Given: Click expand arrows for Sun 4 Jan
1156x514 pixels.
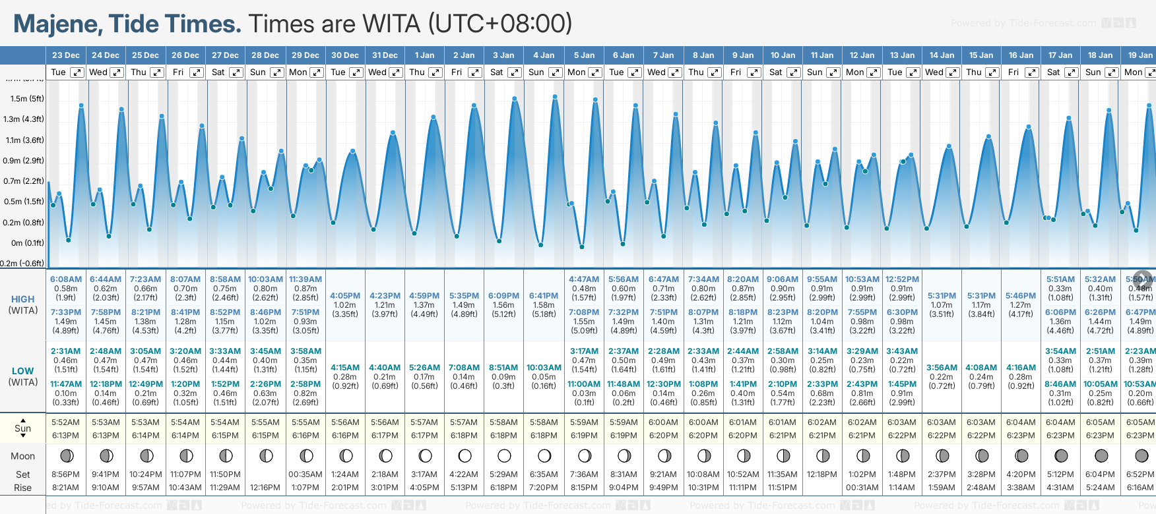Looking at the screenshot, I should click(556, 72).
